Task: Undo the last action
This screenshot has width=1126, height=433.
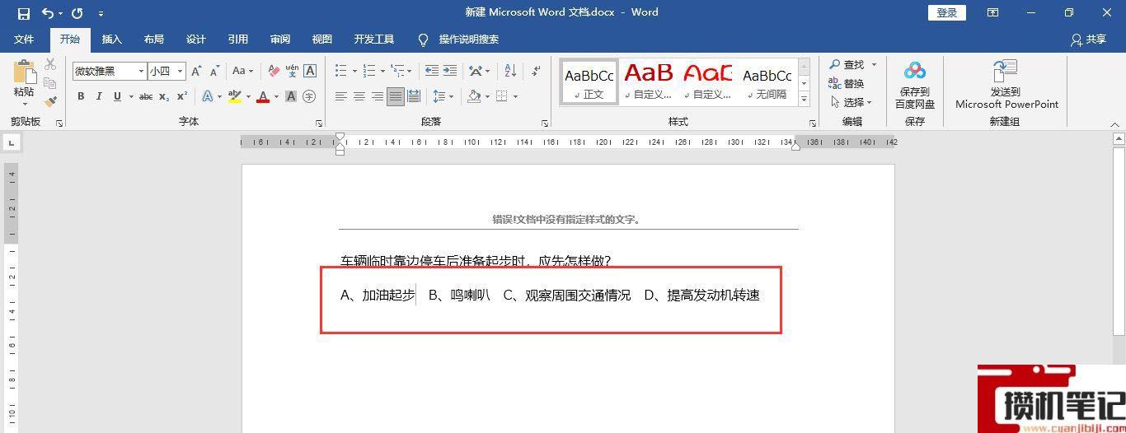Action: pyautogui.click(x=49, y=13)
